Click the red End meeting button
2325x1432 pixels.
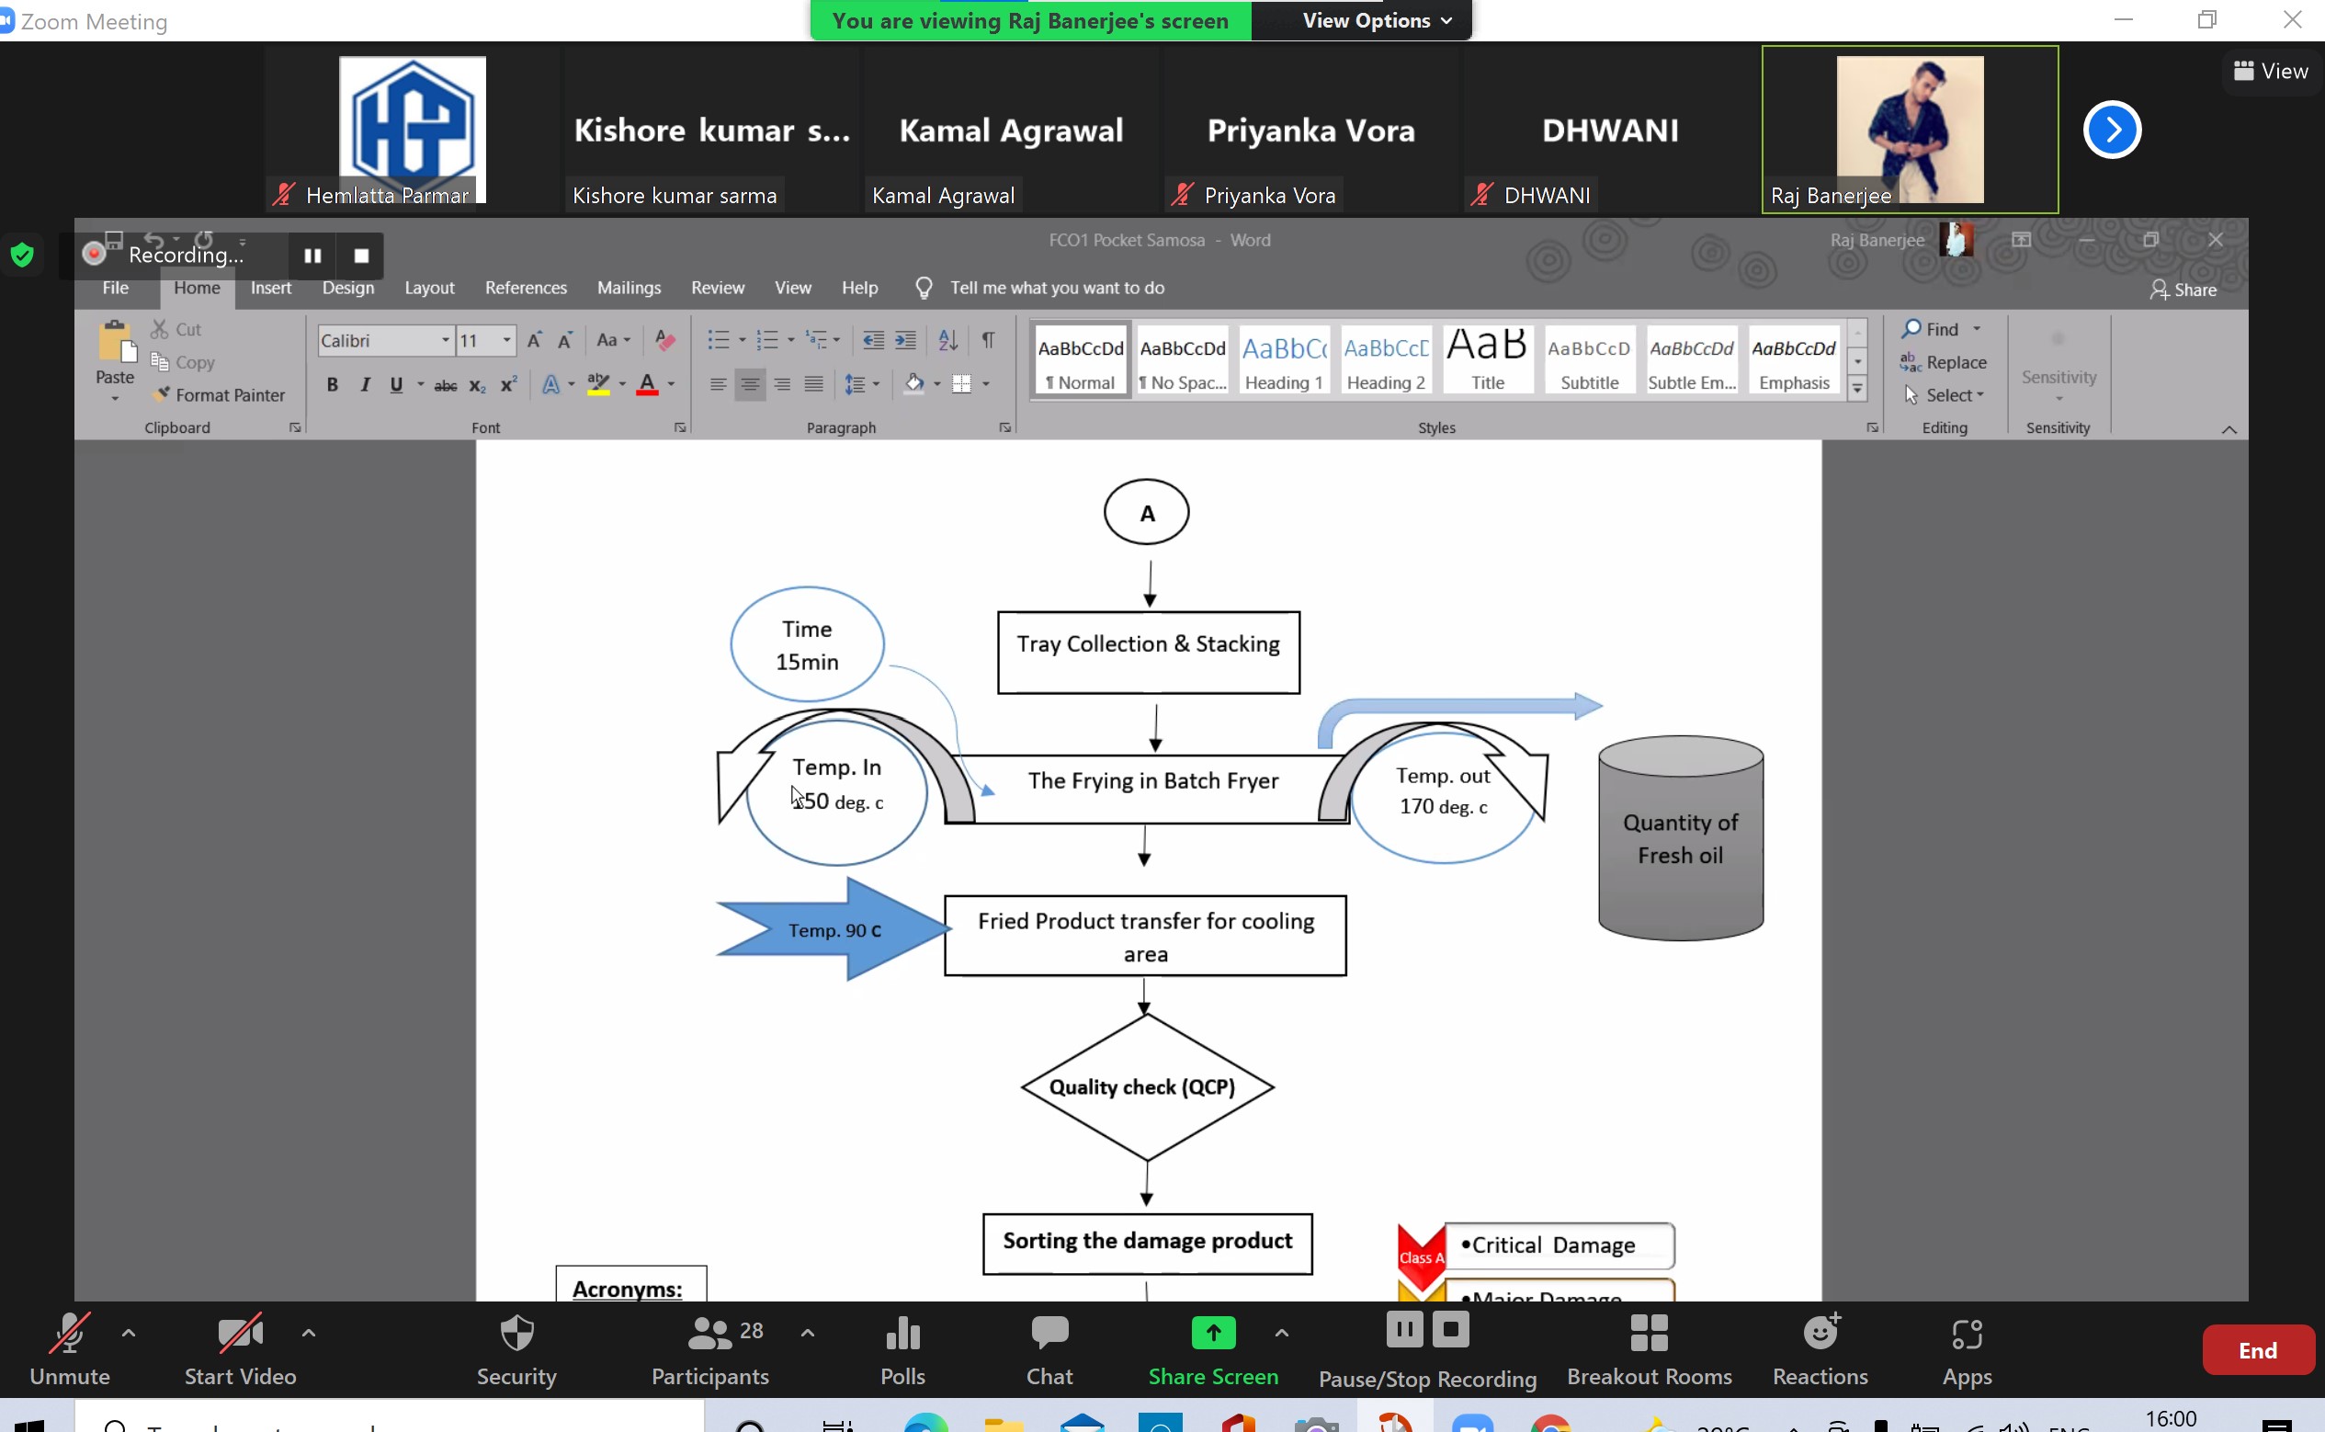coord(2258,1349)
